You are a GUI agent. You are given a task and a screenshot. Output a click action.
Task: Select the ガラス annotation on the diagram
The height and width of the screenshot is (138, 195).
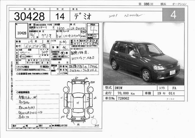(93, 82)
